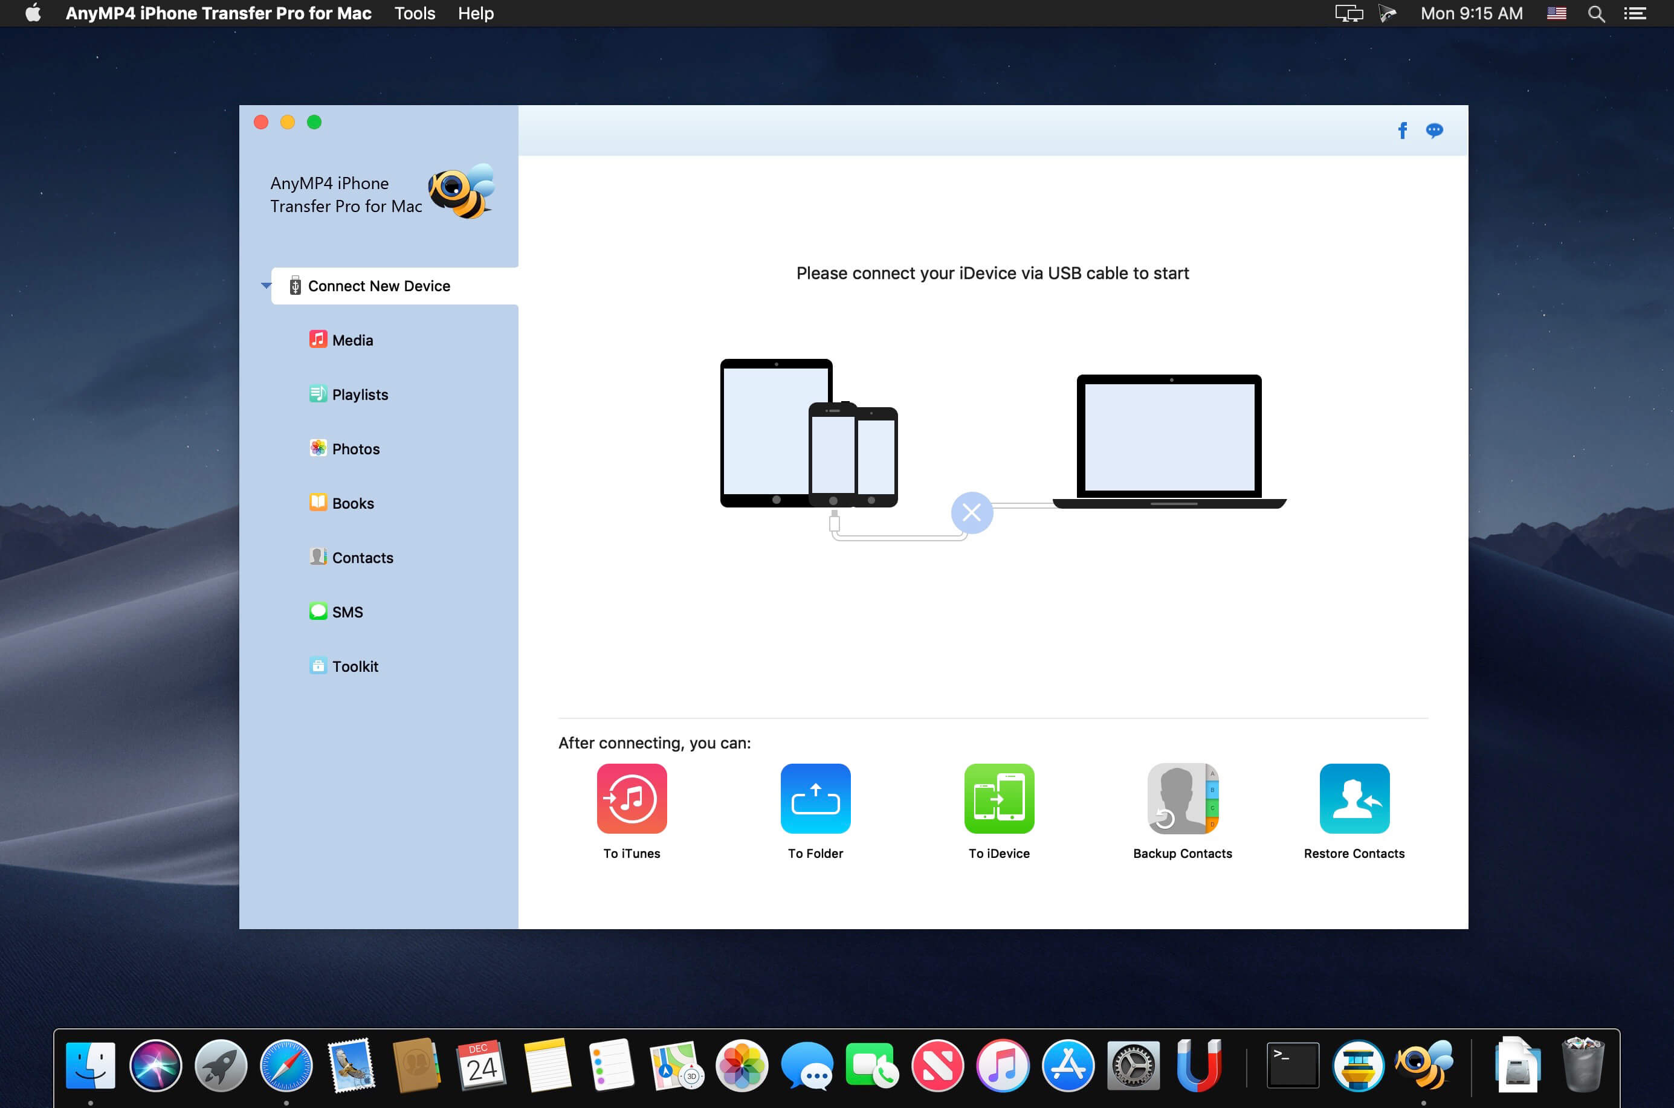
Task: Select the To Folder transfer icon
Action: pos(813,797)
